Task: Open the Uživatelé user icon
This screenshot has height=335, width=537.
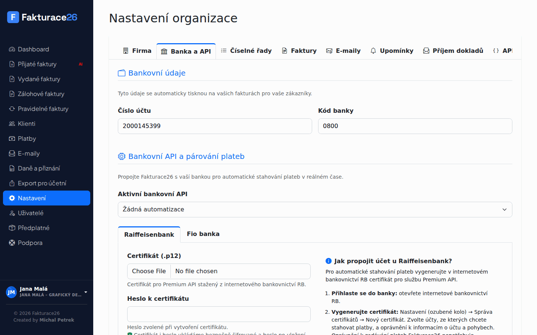Action: [x=12, y=213]
